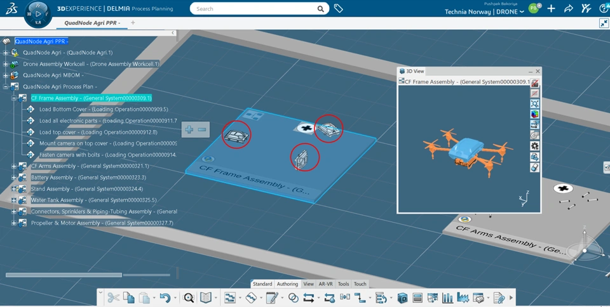
Task: Switch to the Touch toolbar tab
Action: click(360, 284)
